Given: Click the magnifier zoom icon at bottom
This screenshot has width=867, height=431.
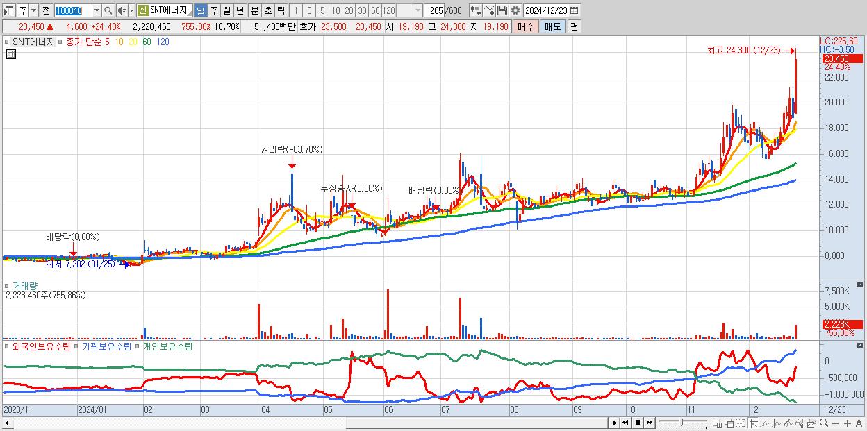Looking at the screenshot, I should point(824,423).
